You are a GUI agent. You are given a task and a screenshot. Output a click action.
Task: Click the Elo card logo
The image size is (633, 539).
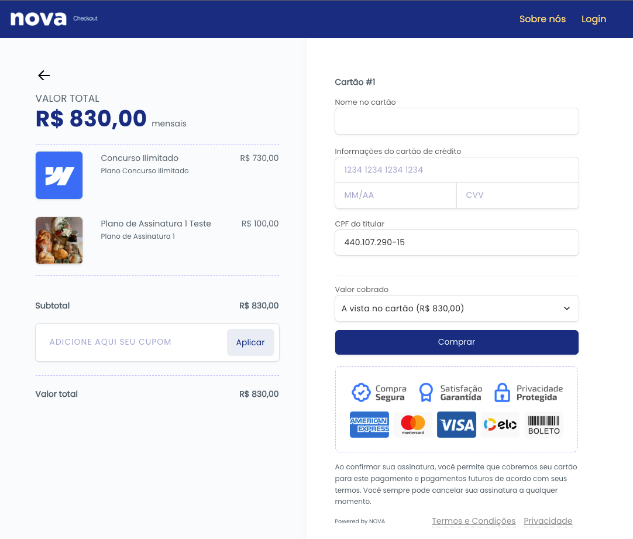(x=500, y=425)
